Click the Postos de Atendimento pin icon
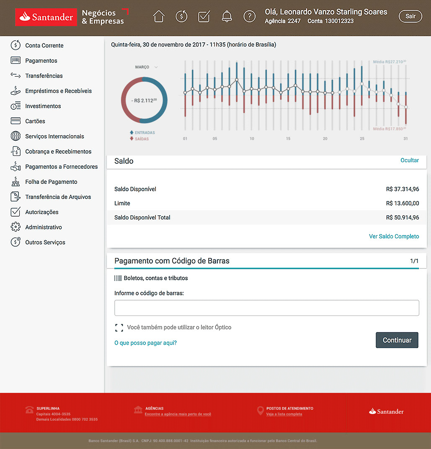The height and width of the screenshot is (449, 431). 261,410
